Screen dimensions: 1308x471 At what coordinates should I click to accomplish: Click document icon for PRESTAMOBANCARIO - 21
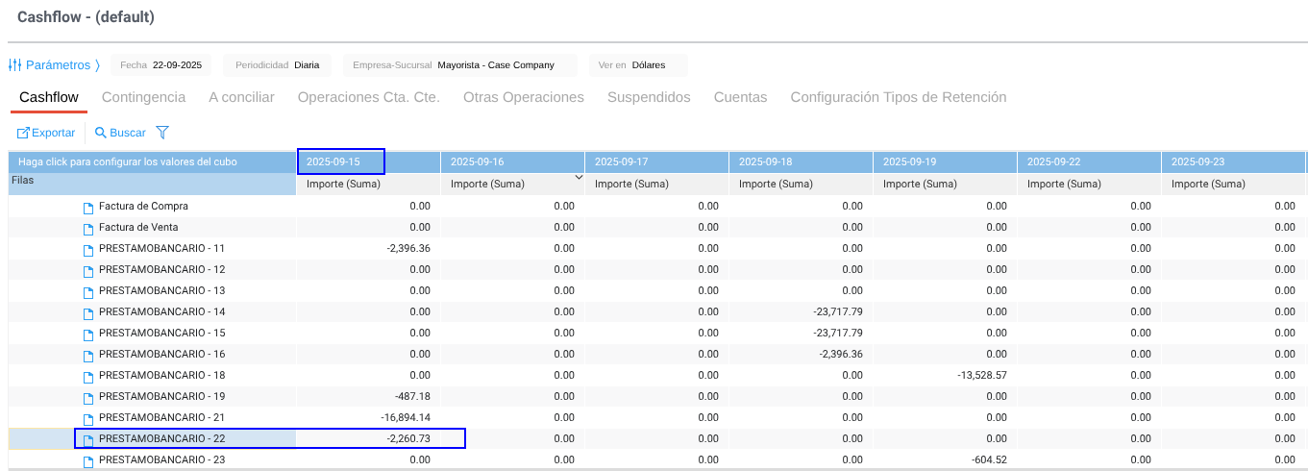pos(88,418)
